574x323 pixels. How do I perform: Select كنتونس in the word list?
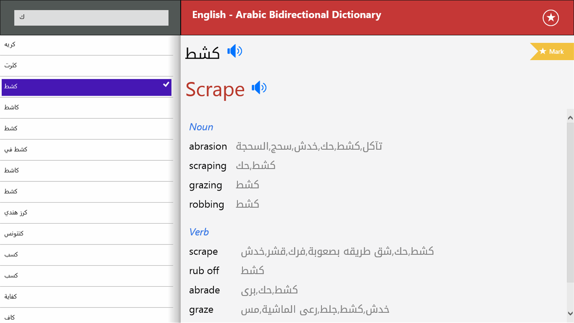[x=14, y=234]
